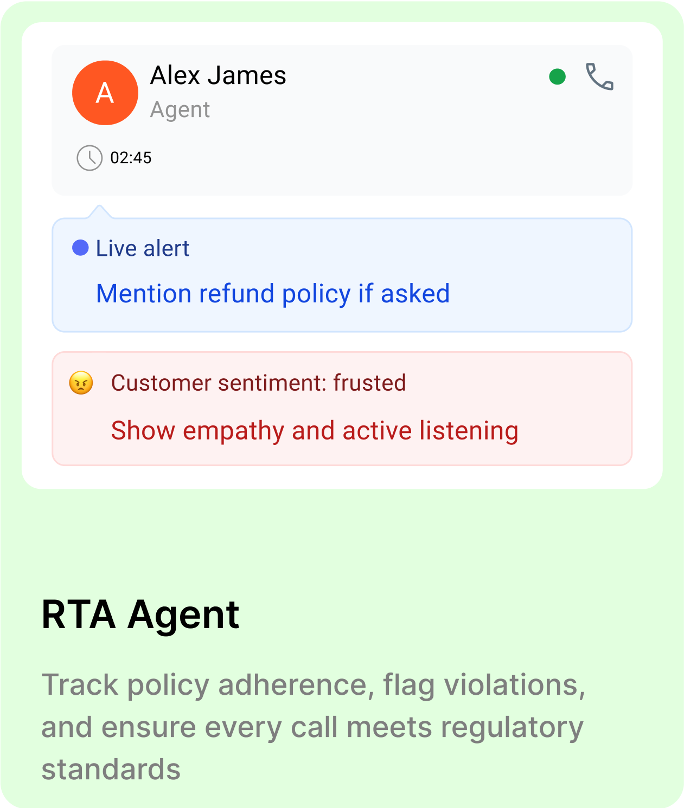Click the phone call icon
The width and height of the screenshot is (684, 808).
[599, 76]
